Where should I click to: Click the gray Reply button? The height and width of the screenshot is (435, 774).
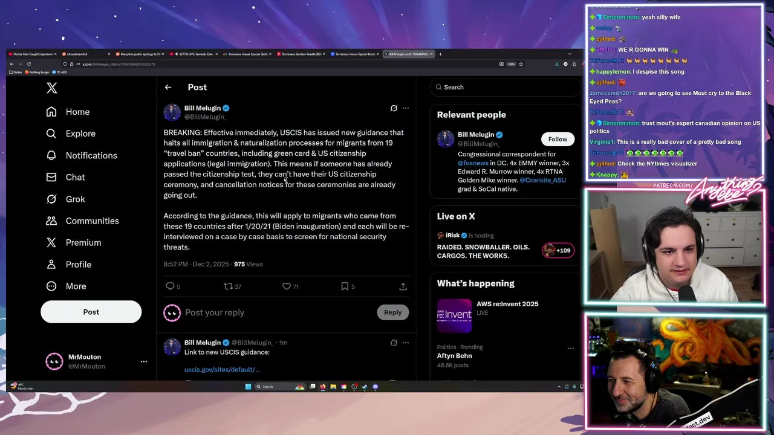(392, 312)
